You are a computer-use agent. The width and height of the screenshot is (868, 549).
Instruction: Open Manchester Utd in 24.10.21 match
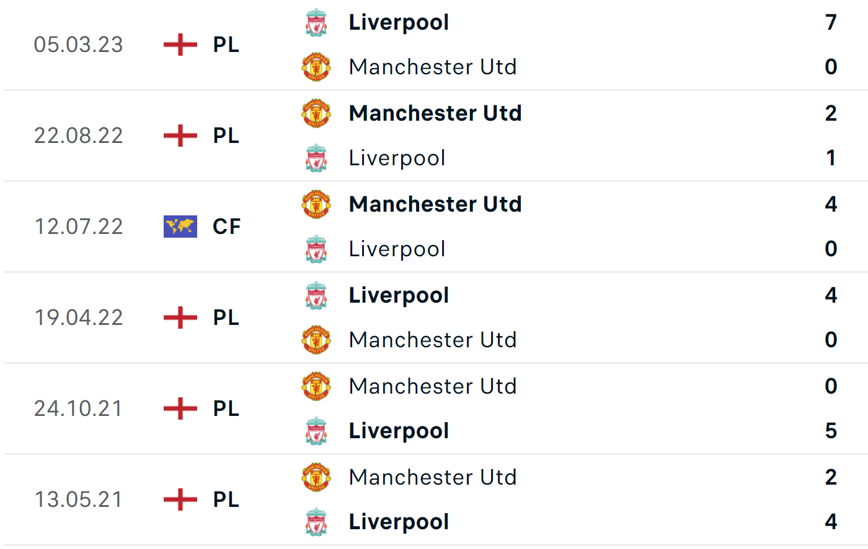click(x=433, y=386)
